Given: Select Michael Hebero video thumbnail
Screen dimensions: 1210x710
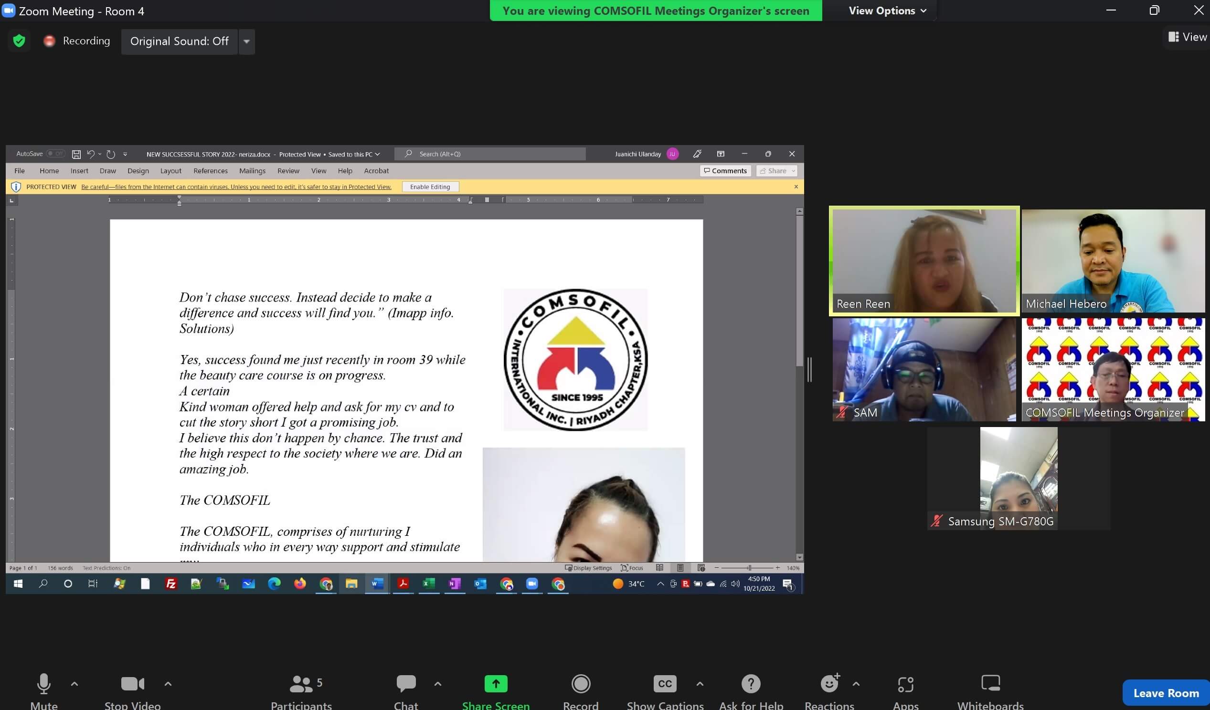Looking at the screenshot, I should tap(1113, 261).
